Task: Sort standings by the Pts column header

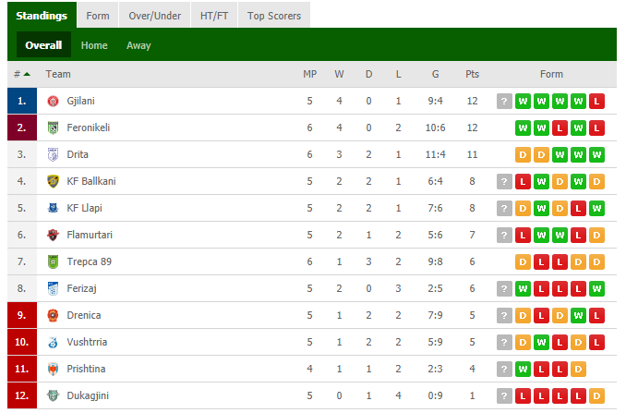Action: 472,74
